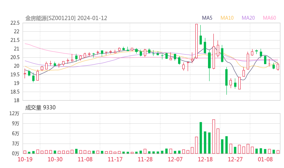Image resolution: width=284 pixels, height=168 pixels.
Task: Hide the MA60 moving average legend
Action: tap(269, 18)
